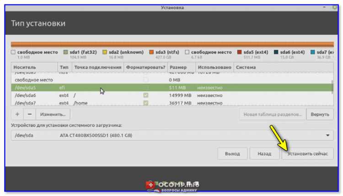
Task: Click the sda1 (fat32) legend color swatch
Action: pyautogui.click(x=65, y=52)
